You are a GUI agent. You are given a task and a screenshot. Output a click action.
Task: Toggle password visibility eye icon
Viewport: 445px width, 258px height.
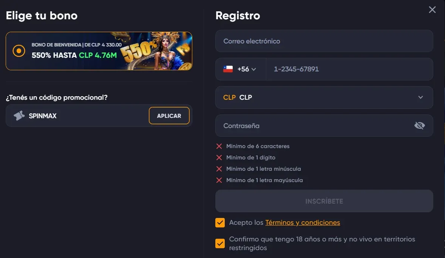coord(419,126)
